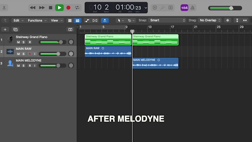Click the horizontal auto zoom icon
This screenshot has height=142, width=252.
coord(245,20)
